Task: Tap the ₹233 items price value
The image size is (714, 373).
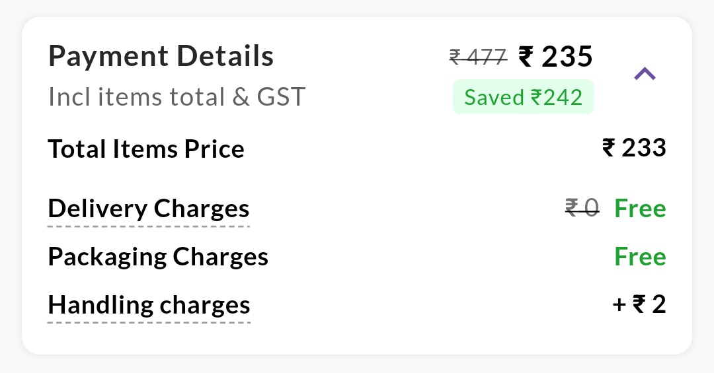Action: pyautogui.click(x=634, y=148)
